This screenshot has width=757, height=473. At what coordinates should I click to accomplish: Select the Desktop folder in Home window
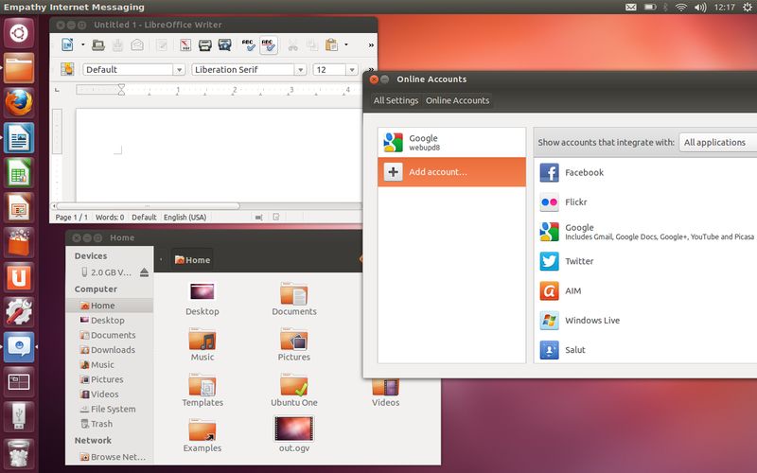(x=202, y=299)
